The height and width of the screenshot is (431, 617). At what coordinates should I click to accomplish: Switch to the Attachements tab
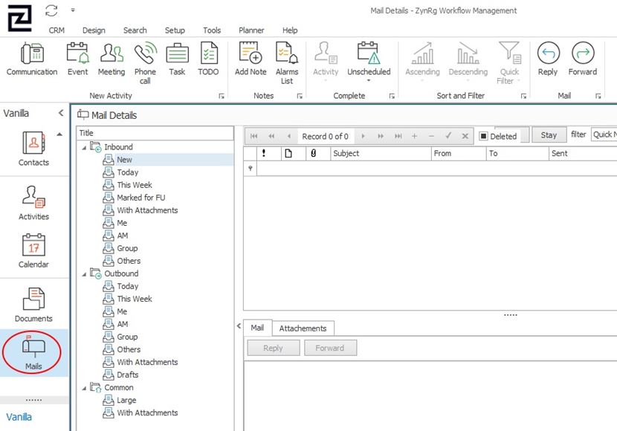pos(303,328)
